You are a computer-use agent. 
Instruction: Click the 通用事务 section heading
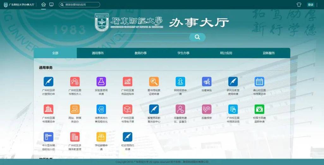click(x=46, y=68)
